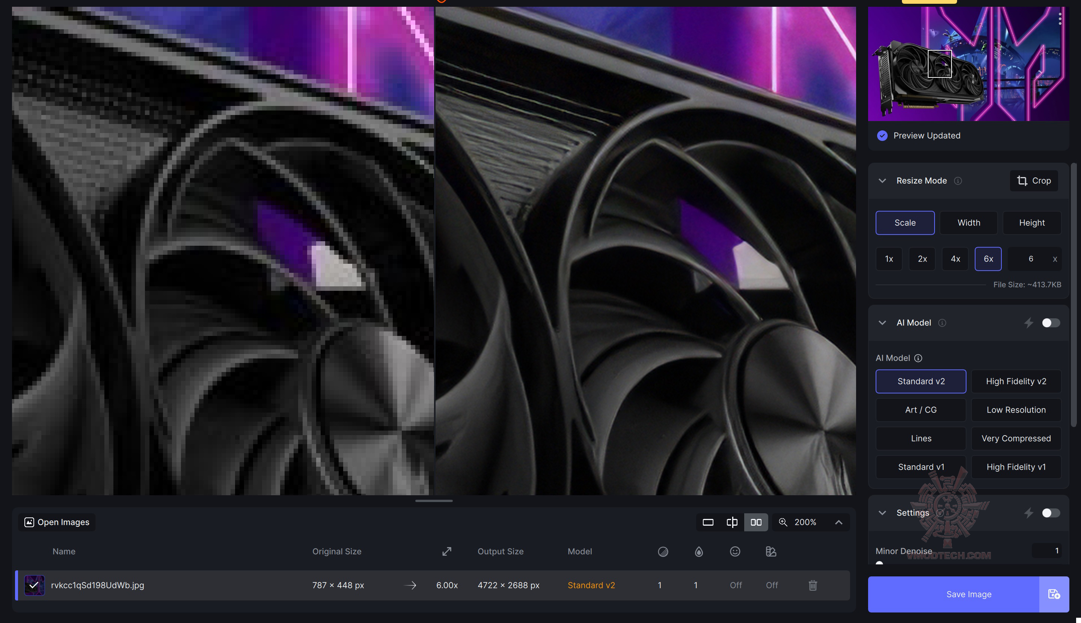
Task: Open the three-dot menu on preview thumbnail
Action: pos(1060,19)
